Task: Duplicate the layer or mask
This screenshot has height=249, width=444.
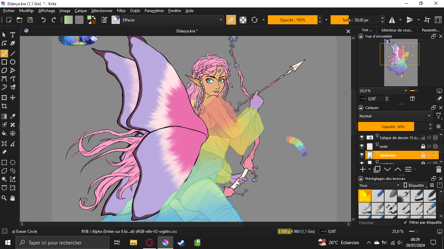Action: (x=377, y=169)
